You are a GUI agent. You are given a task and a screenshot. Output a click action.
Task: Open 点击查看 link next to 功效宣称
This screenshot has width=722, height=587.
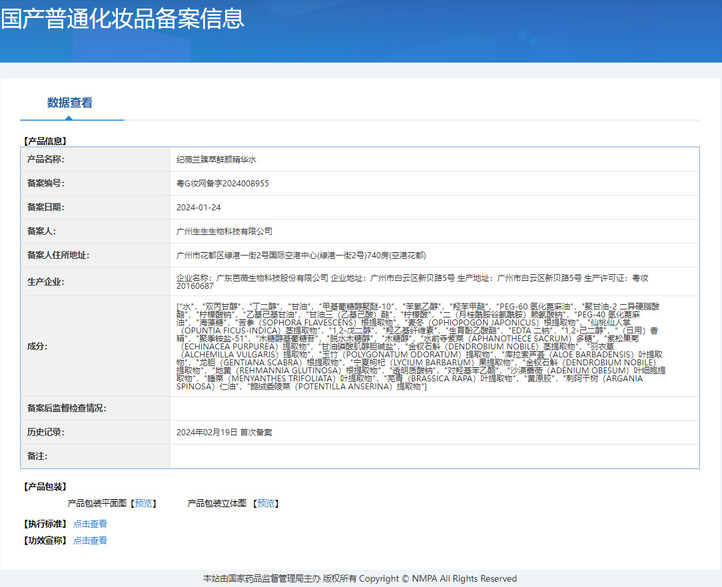tap(90, 540)
